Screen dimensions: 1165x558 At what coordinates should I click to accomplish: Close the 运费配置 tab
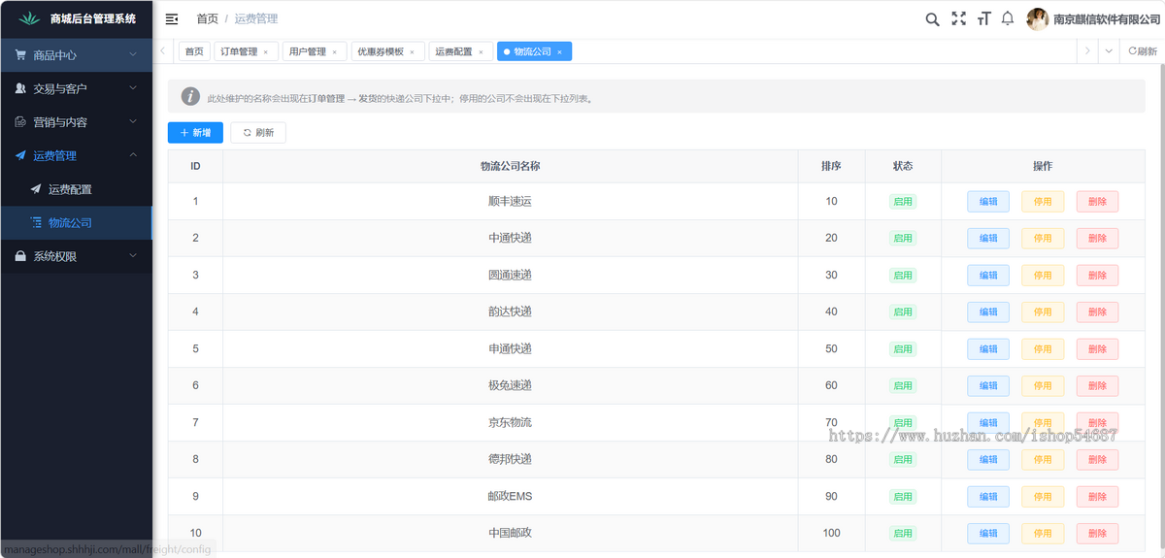(x=481, y=52)
